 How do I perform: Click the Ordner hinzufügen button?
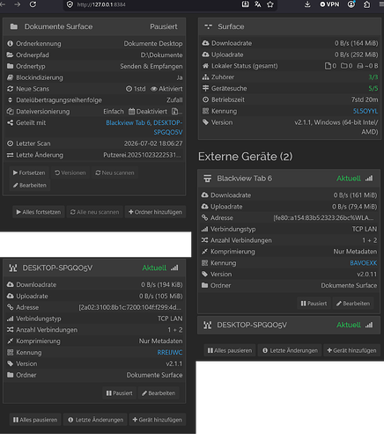[155, 212]
